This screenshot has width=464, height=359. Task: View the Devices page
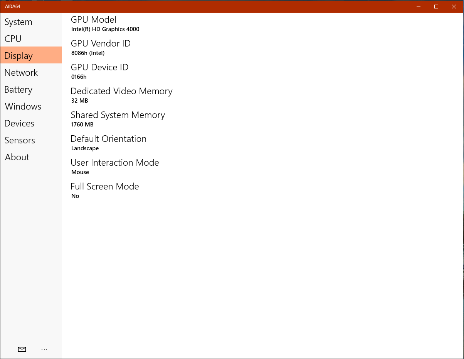click(x=31, y=123)
